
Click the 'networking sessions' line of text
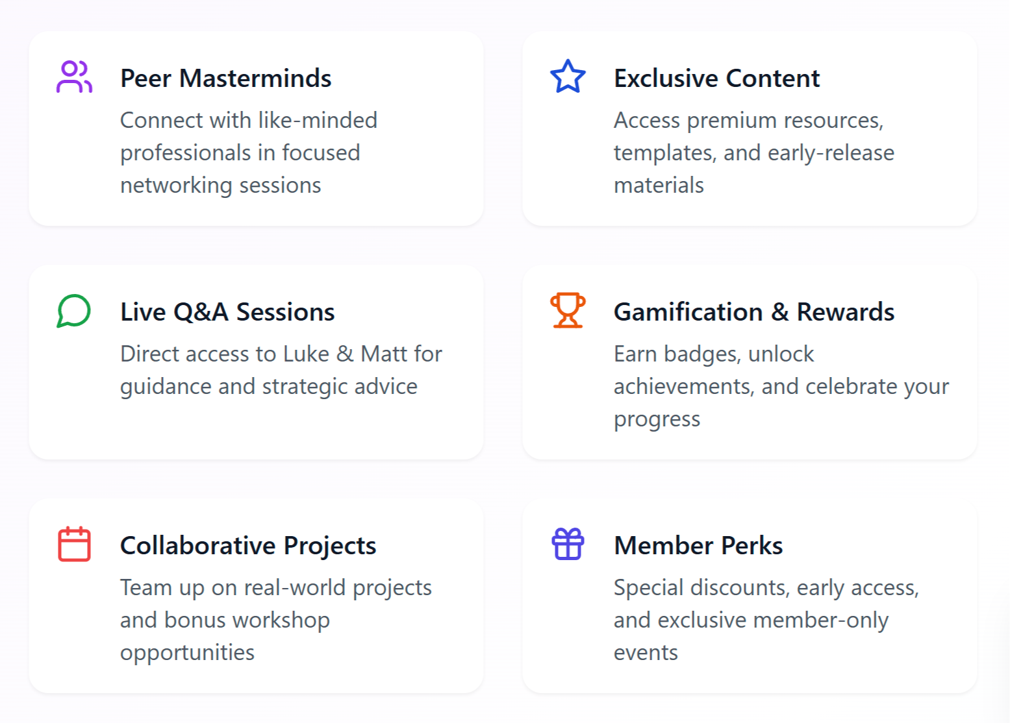pyautogui.click(x=220, y=186)
